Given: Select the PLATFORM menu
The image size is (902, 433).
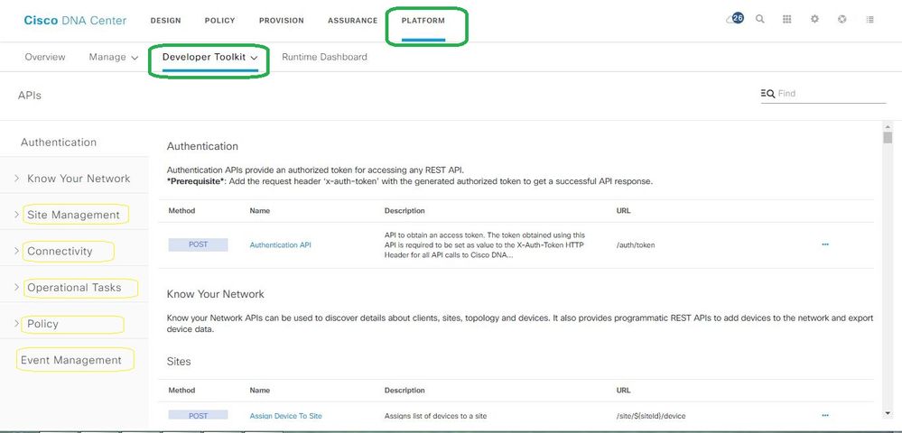Looking at the screenshot, I should tap(423, 21).
